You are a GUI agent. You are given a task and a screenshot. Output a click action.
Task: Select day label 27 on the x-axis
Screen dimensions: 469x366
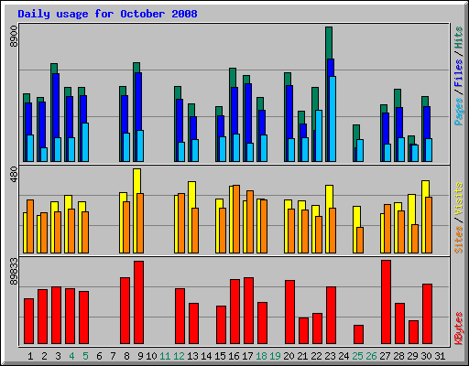(x=385, y=356)
